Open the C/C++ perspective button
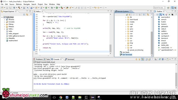 [x=173, y=8]
